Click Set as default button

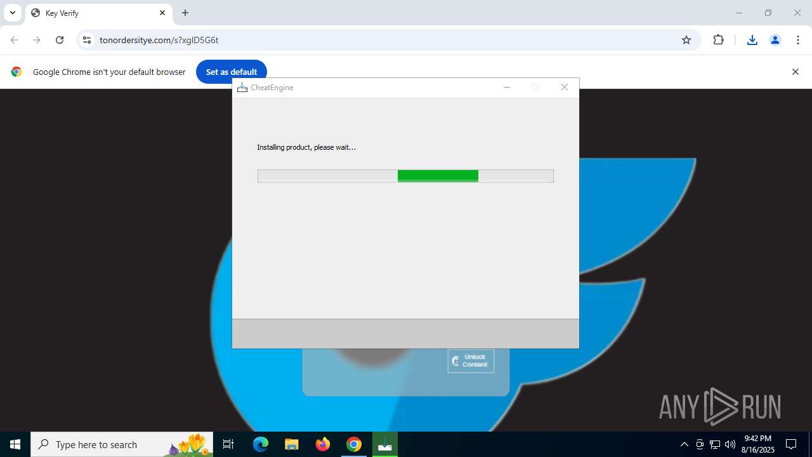[x=232, y=72]
